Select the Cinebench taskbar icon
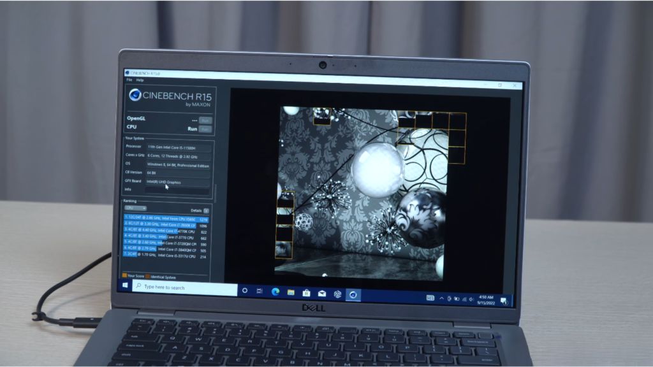The image size is (653, 367). [353, 295]
